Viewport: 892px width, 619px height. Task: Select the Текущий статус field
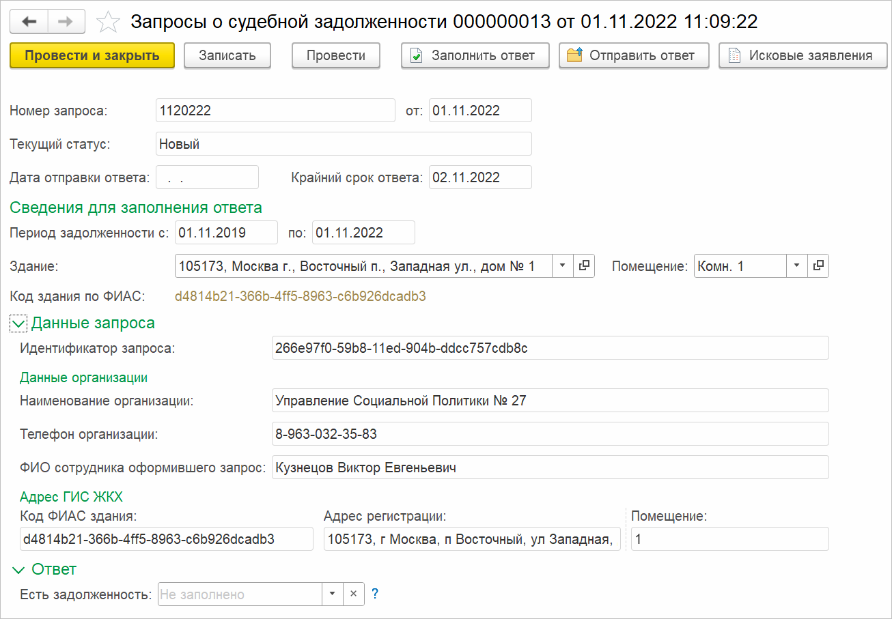[x=344, y=144]
